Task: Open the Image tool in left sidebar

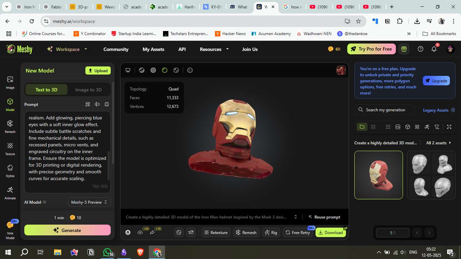Action: (x=10, y=83)
